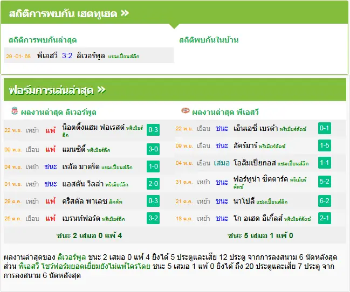Viewport: 350px width, 292px height.
Task: Click the 3-2 score for เบรนท์ฟอร์ด
Action: [153, 218]
